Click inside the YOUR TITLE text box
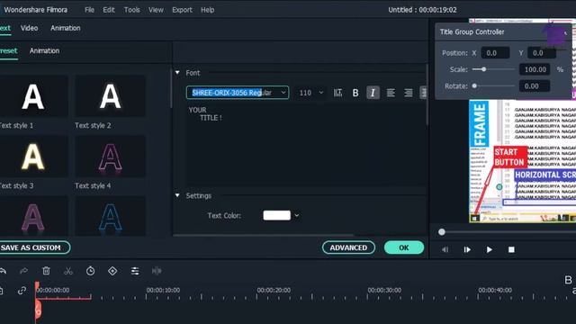Image resolution: width=576 pixels, height=324 pixels. pyautogui.click(x=306, y=145)
